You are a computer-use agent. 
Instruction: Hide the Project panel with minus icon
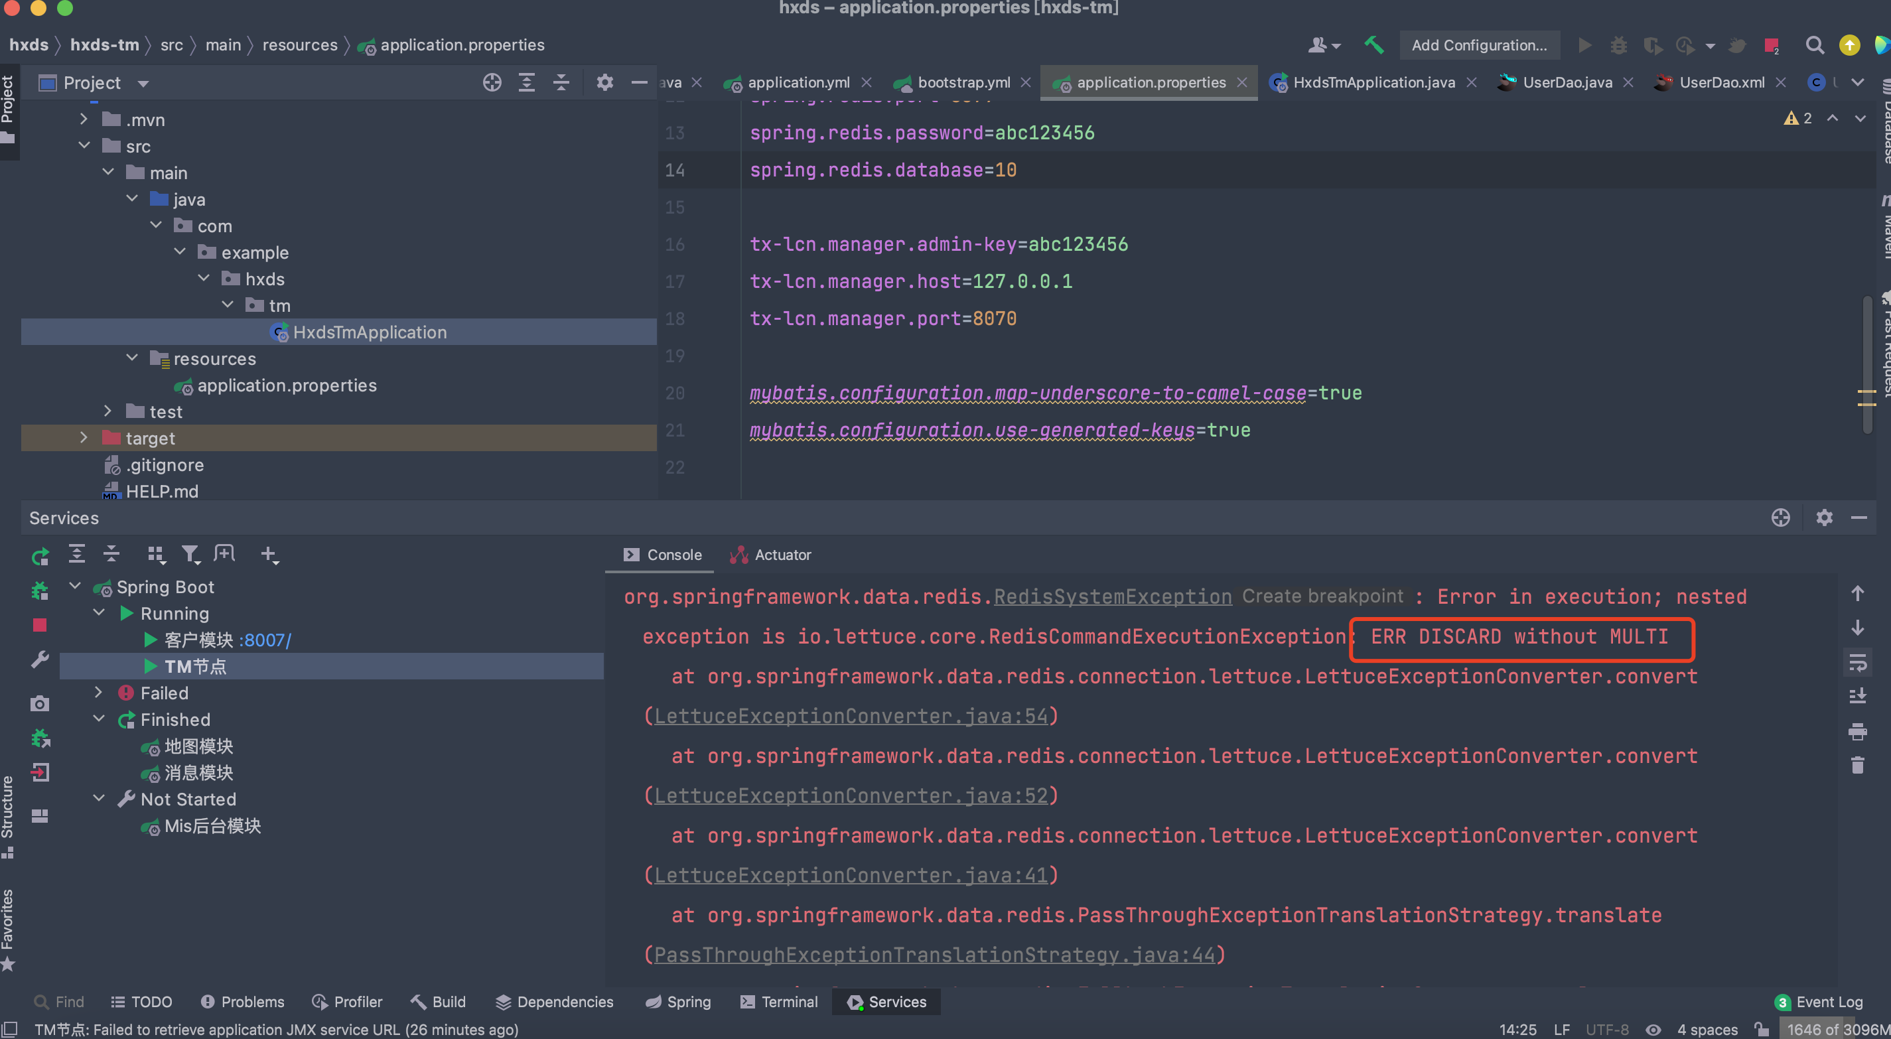click(x=639, y=82)
